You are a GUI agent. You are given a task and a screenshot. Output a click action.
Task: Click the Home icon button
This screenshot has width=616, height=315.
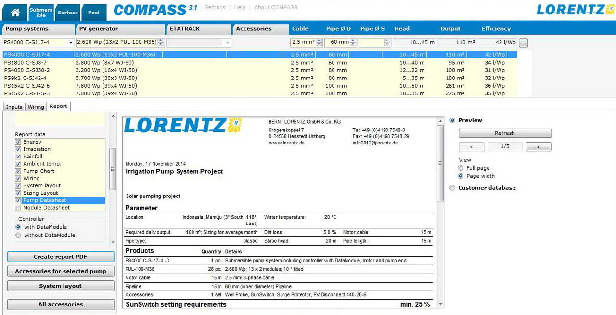tap(15, 13)
